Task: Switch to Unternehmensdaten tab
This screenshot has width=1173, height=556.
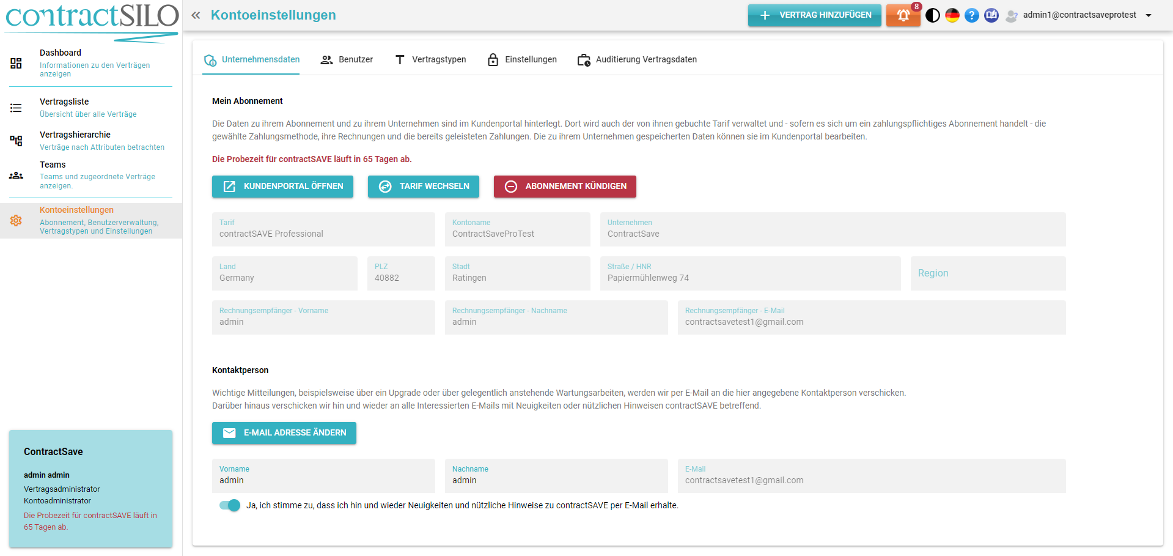Action: point(251,59)
